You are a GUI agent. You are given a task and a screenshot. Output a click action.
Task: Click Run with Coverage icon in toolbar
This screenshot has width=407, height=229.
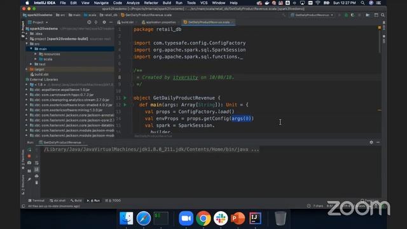(x=352, y=15)
